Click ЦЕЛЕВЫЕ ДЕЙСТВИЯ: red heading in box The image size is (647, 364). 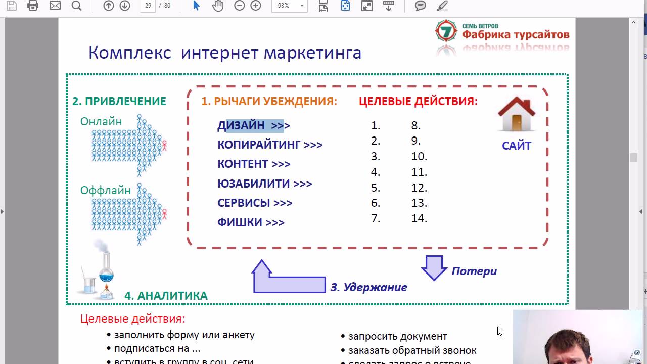coord(418,101)
